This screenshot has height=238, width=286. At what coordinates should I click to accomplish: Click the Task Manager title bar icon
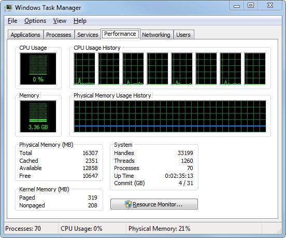(8, 8)
